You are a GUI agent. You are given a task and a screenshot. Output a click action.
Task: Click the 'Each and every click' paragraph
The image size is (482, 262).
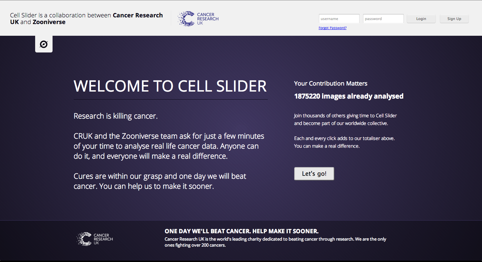344,142
